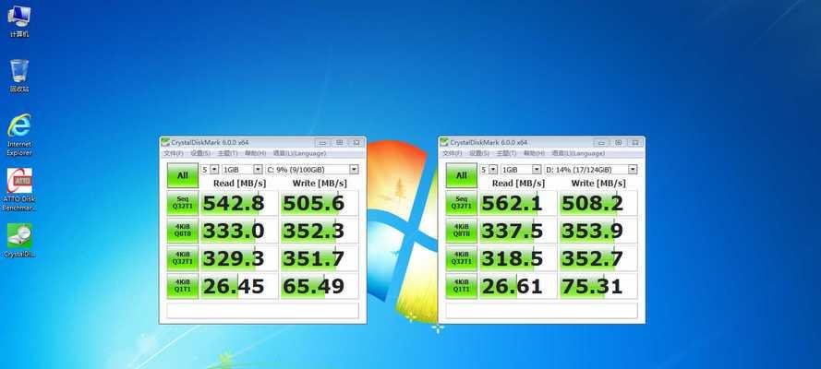821x369 pixels.
Task: Click Write [MB/s] header in D: window
Action: pos(598,184)
